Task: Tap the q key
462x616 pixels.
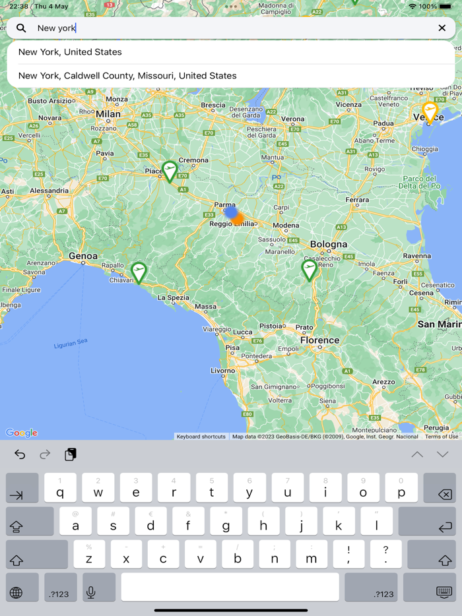Action: 60,487
